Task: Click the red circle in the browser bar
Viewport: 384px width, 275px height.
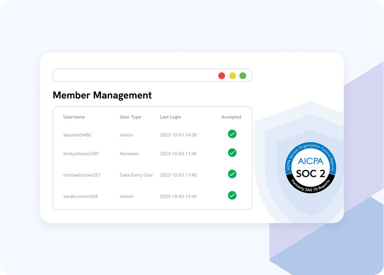Action: 222,75
